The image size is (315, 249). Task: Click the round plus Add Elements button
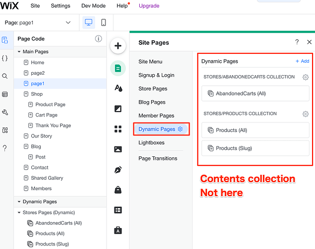tap(118, 46)
